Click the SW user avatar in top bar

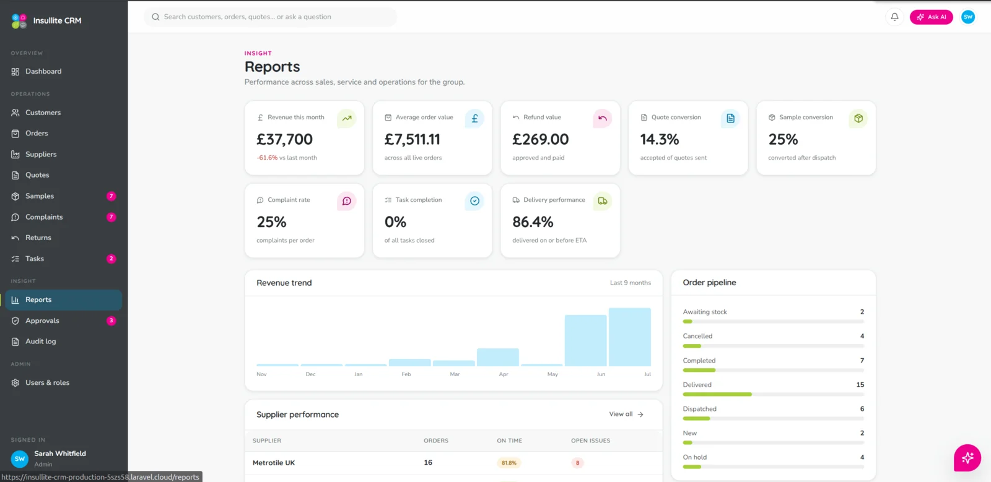click(x=968, y=17)
